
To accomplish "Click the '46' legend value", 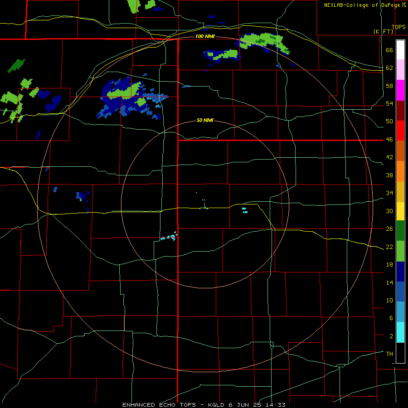I will (x=389, y=140).
